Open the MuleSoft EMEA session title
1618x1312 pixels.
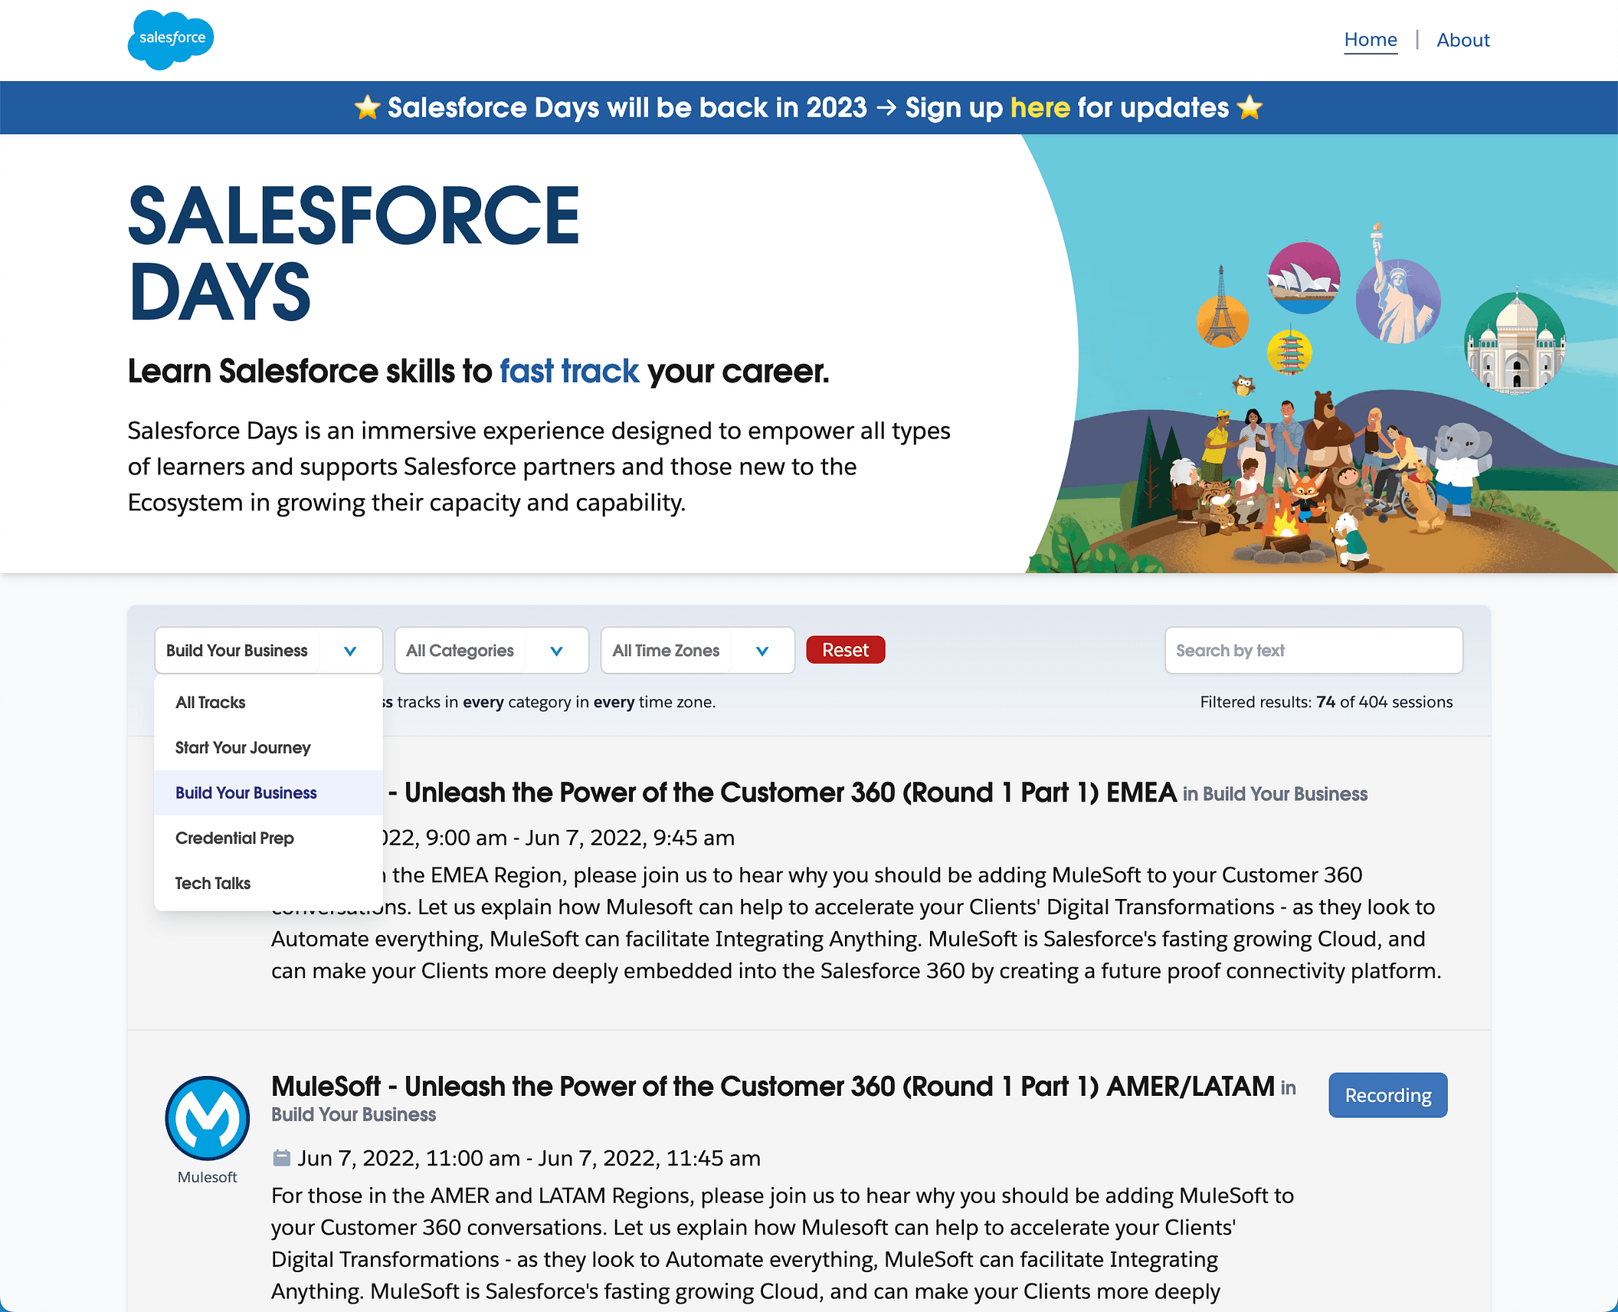coord(781,792)
